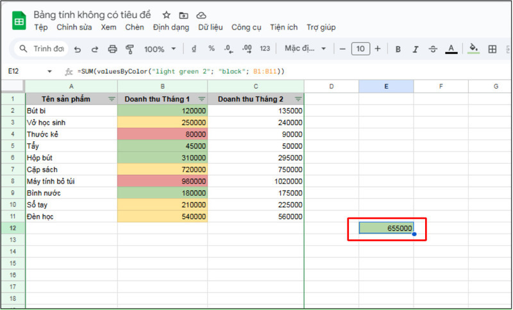Open the font family dropdown
This screenshot has height=310, width=513.
(x=305, y=49)
